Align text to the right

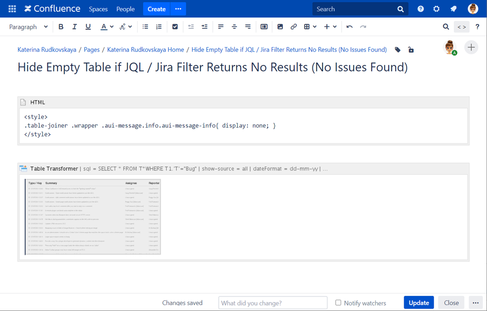(248, 27)
